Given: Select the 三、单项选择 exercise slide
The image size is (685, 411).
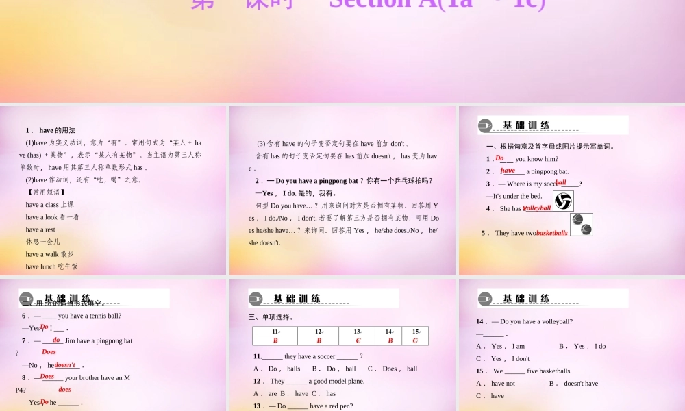Looking at the screenshot, I should 342,345.
